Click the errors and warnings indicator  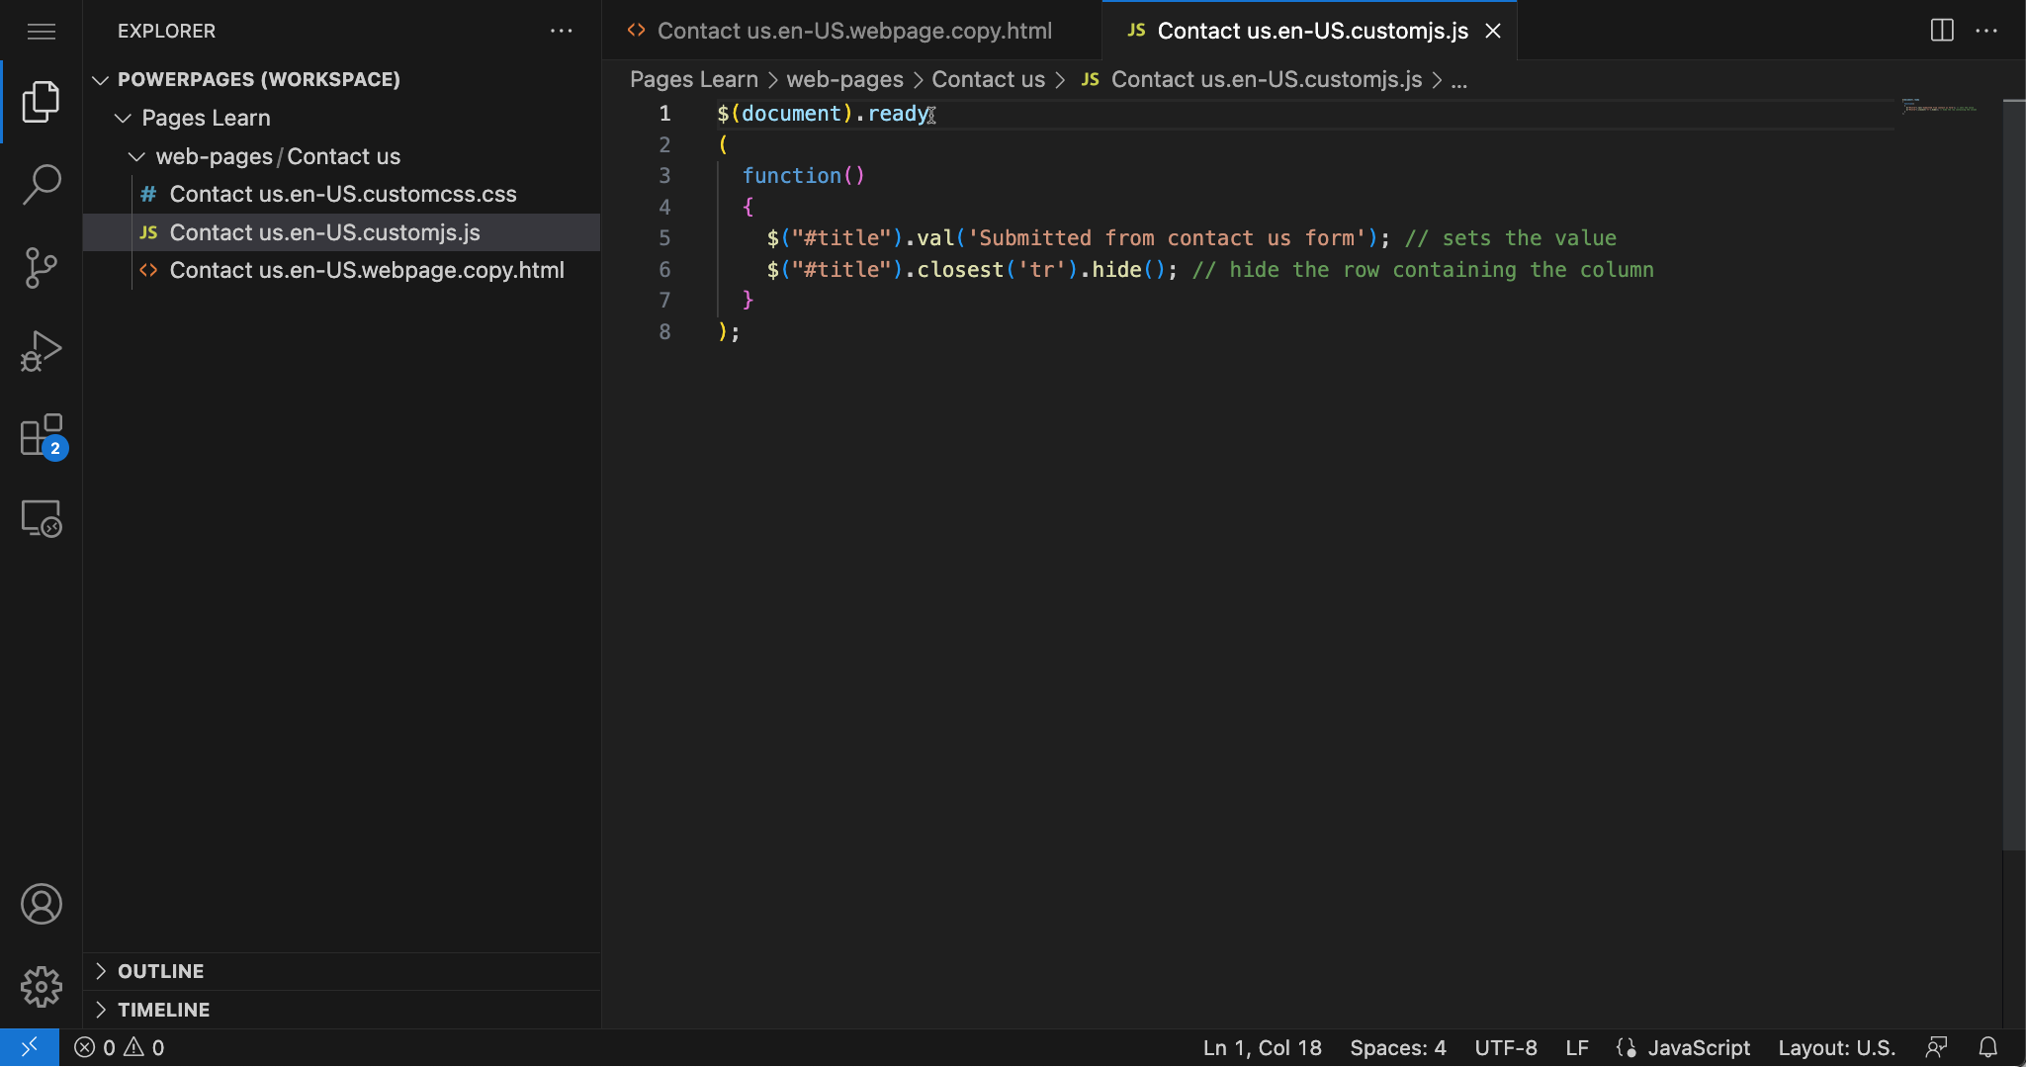(x=119, y=1046)
